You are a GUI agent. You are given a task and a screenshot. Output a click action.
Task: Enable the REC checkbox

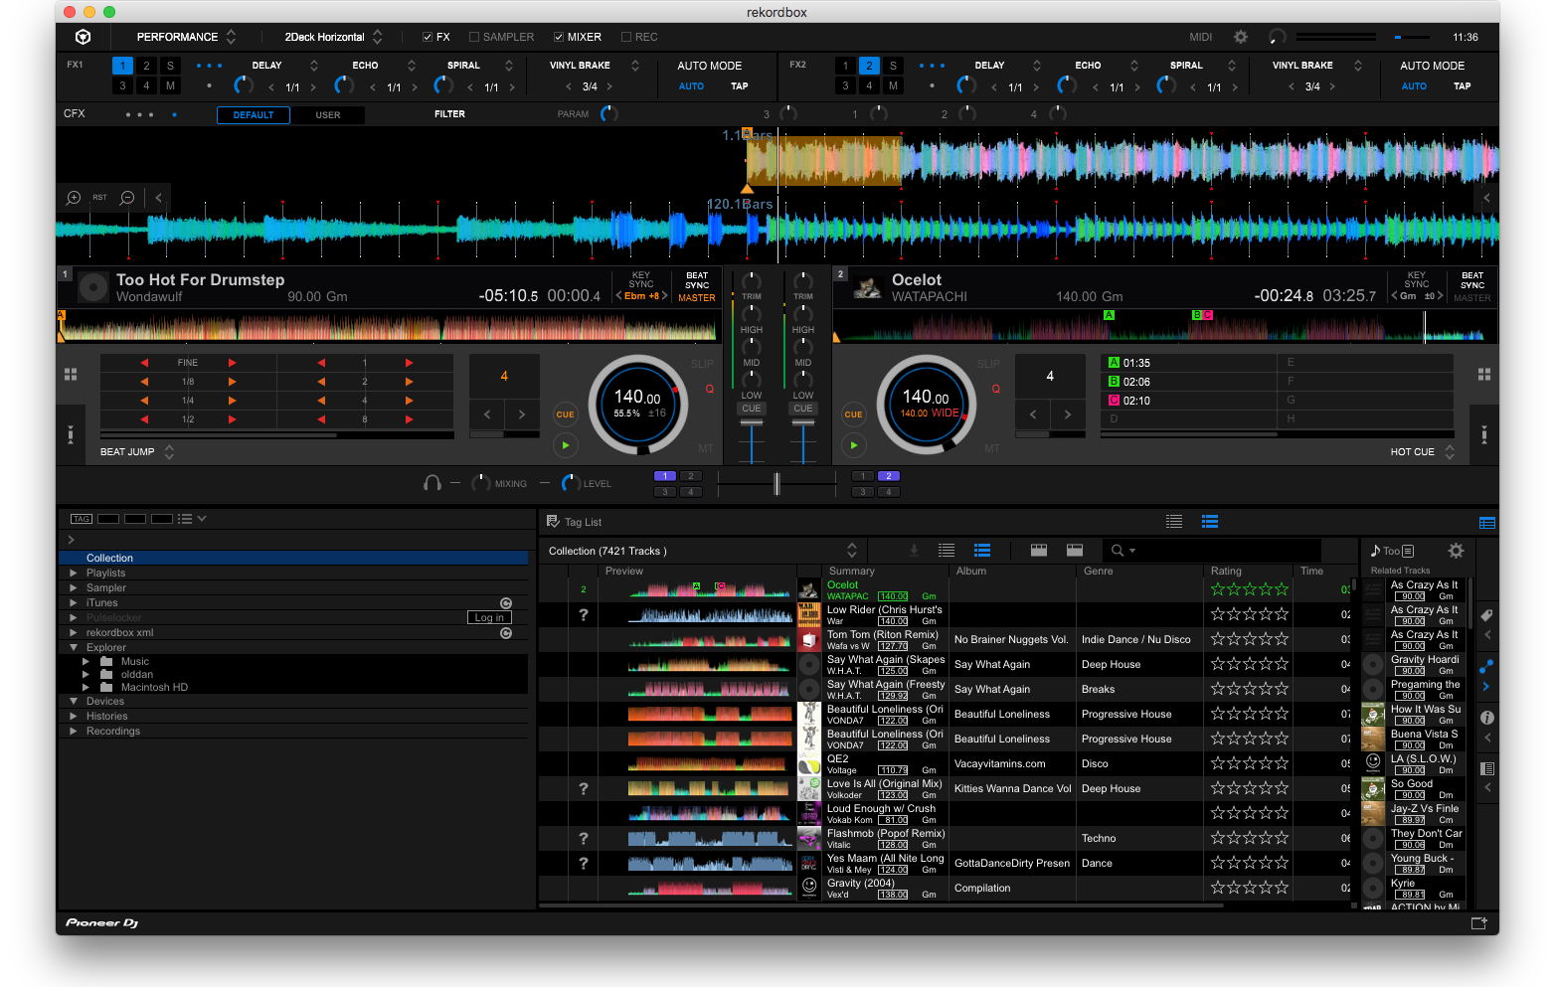626,37
